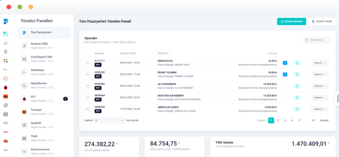Image resolution: width=339 pixels, height=157 pixels.
Task: Click the blue F invoice badge on order #111111
Action: coord(285,63)
